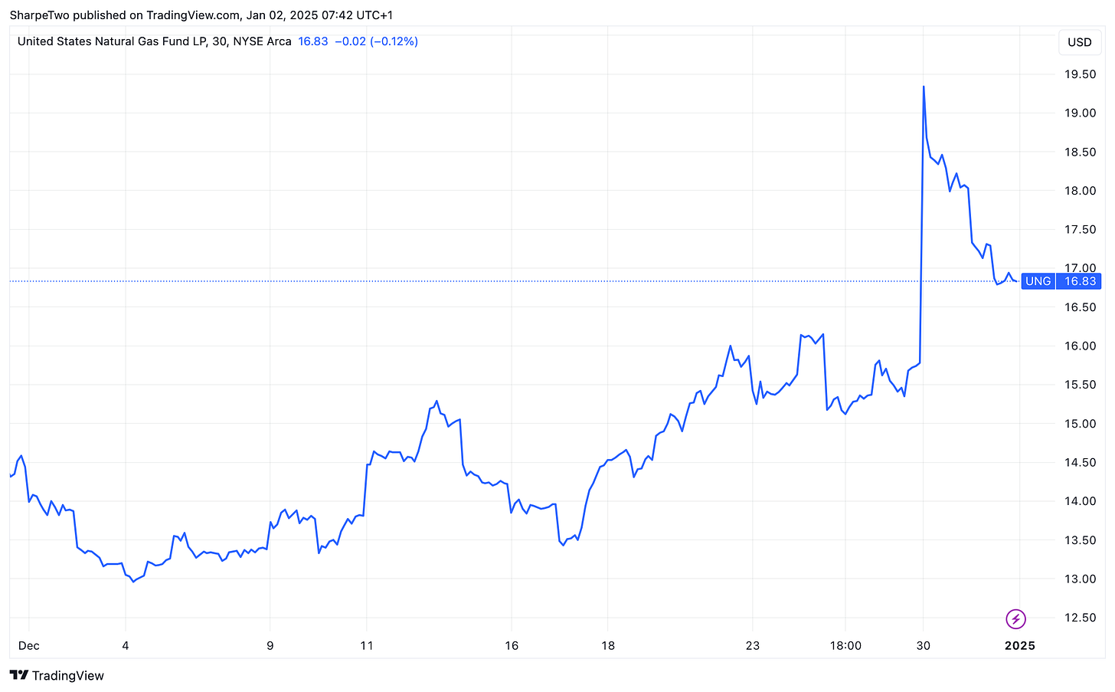Click the 13.50 price axis label

pyautogui.click(x=1081, y=539)
